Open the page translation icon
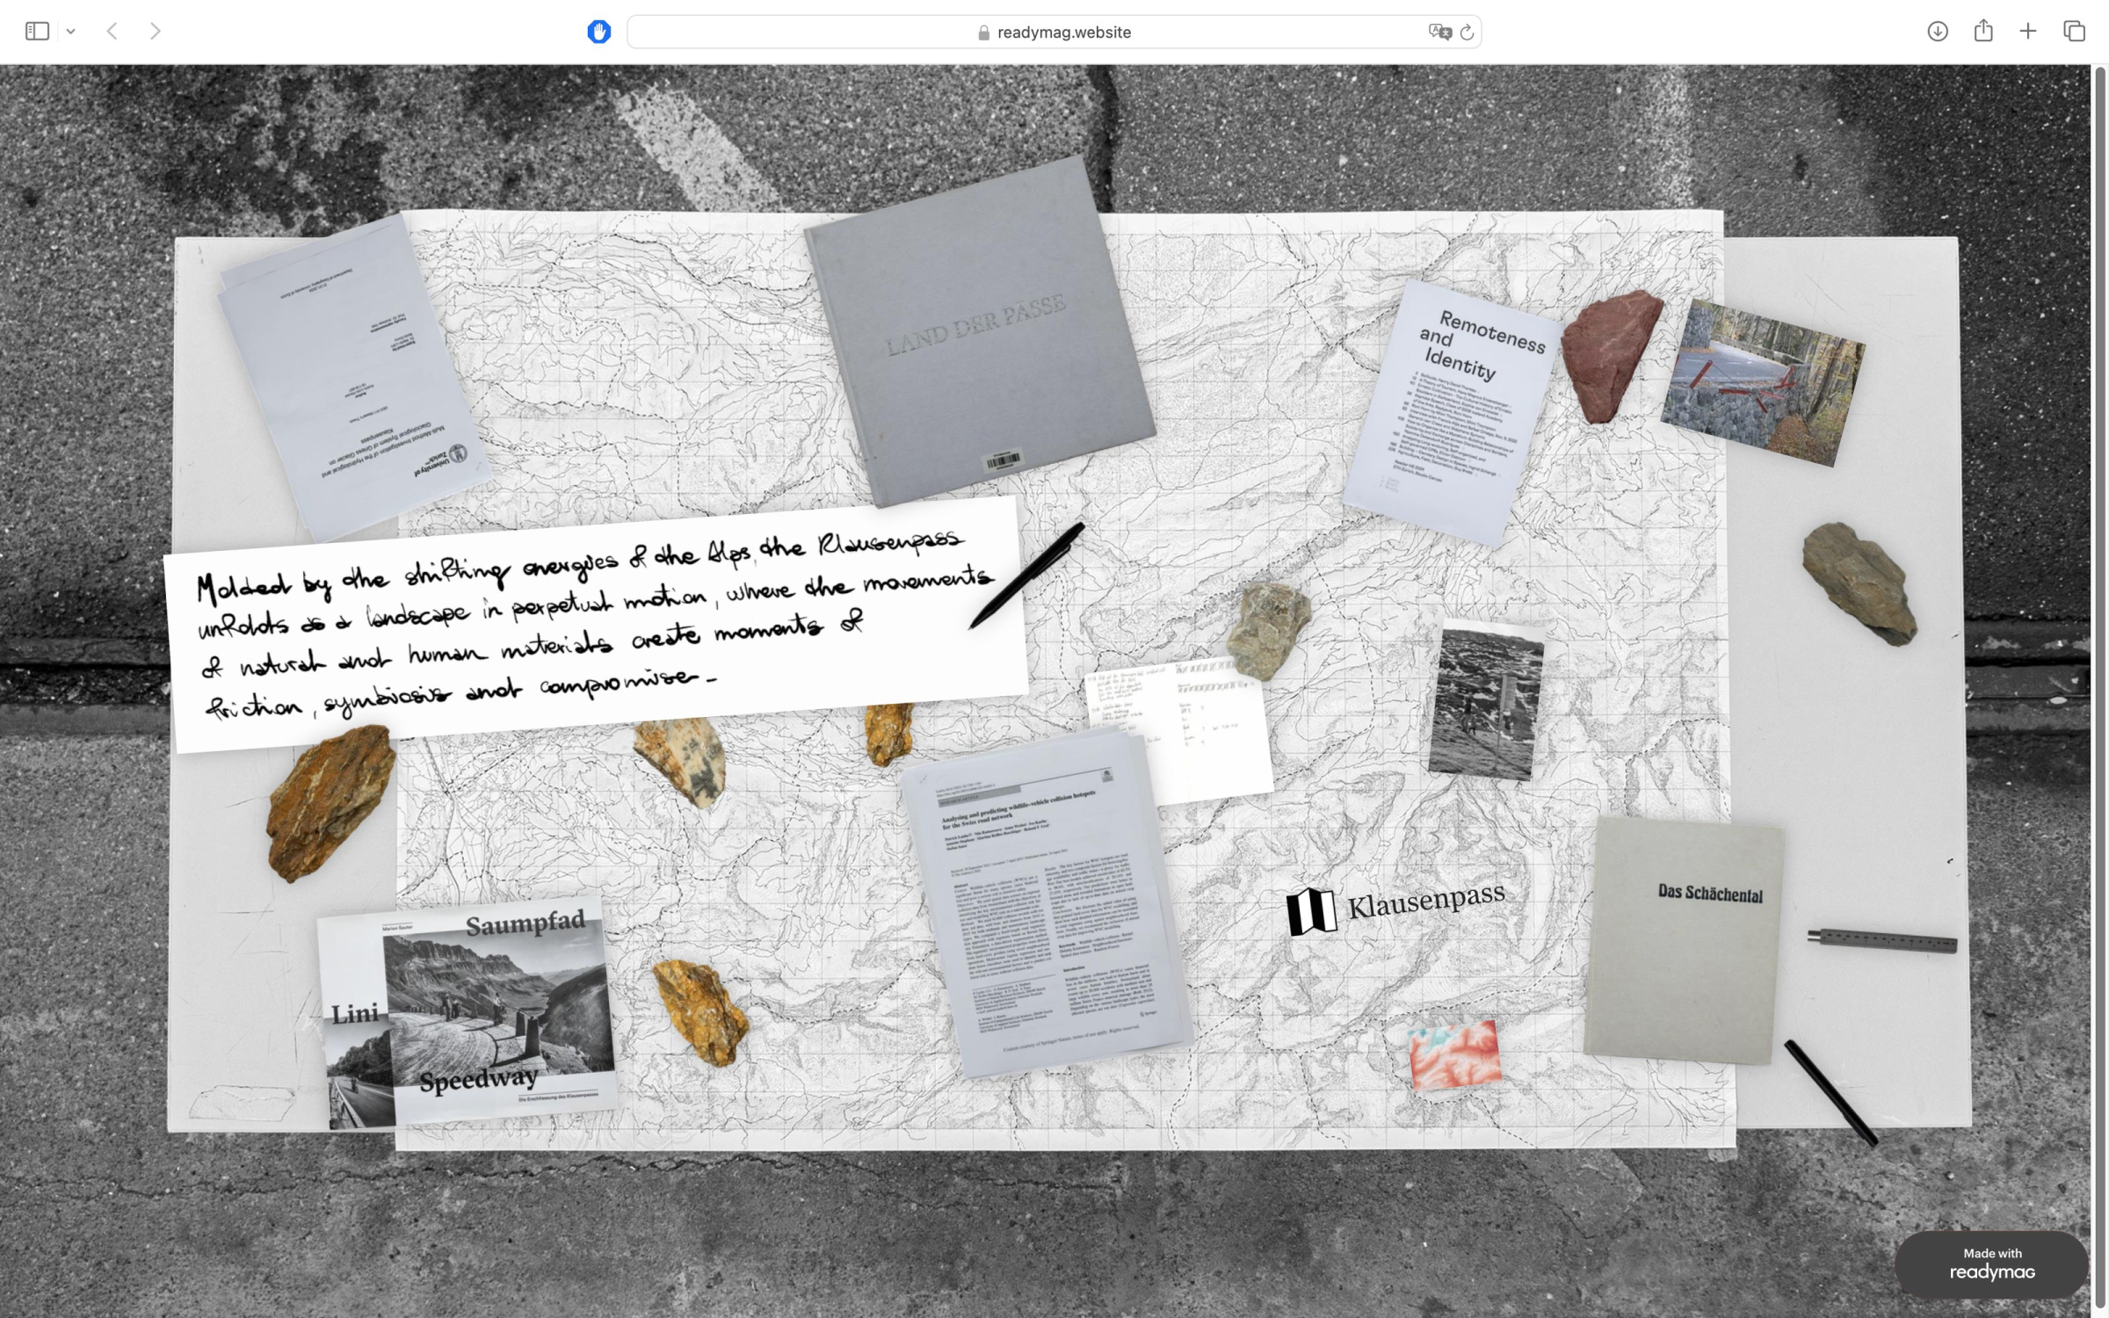Viewport: 2109px width, 1318px height. [1439, 32]
